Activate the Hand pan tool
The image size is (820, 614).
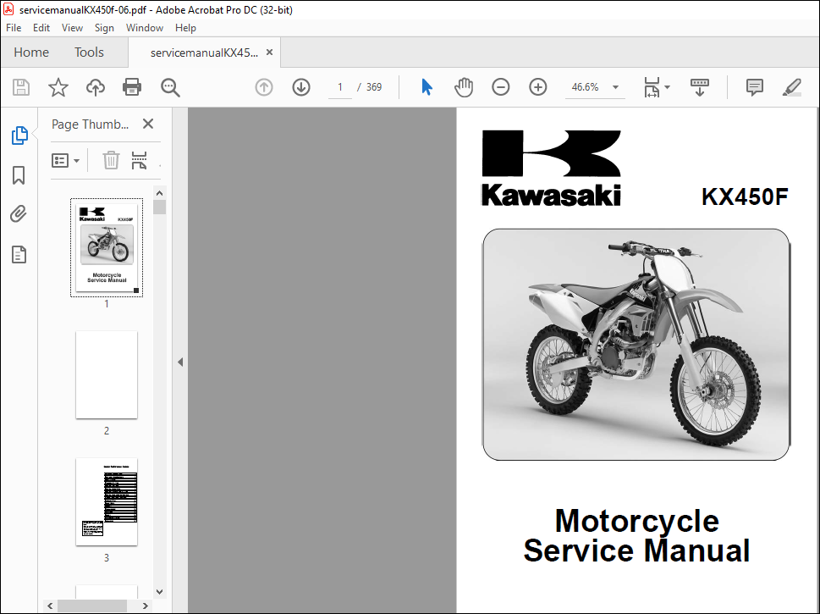coord(464,87)
